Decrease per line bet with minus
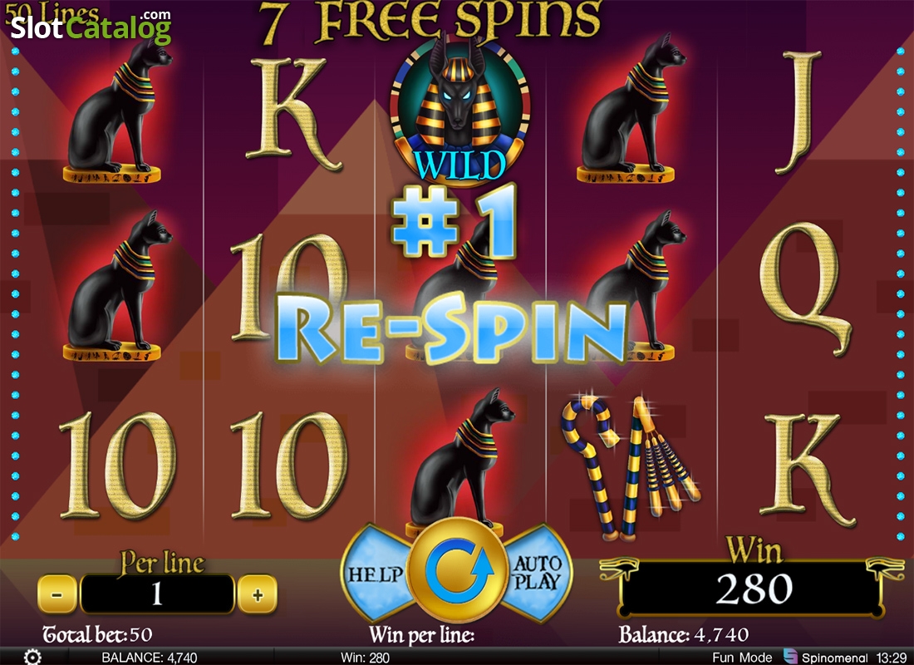Viewport: 914px width, 665px height. (57, 594)
